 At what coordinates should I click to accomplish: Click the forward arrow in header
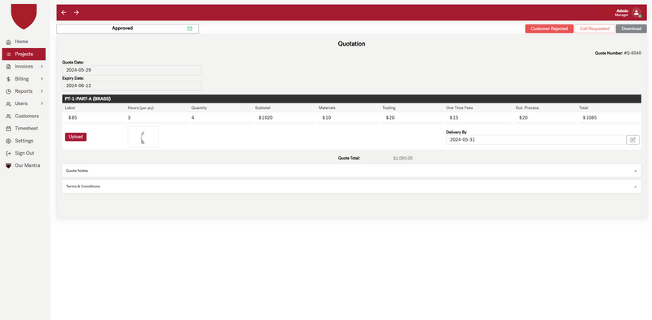76,12
